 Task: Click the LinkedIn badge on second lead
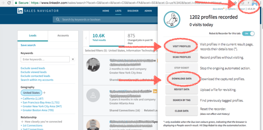coord(155,91)
